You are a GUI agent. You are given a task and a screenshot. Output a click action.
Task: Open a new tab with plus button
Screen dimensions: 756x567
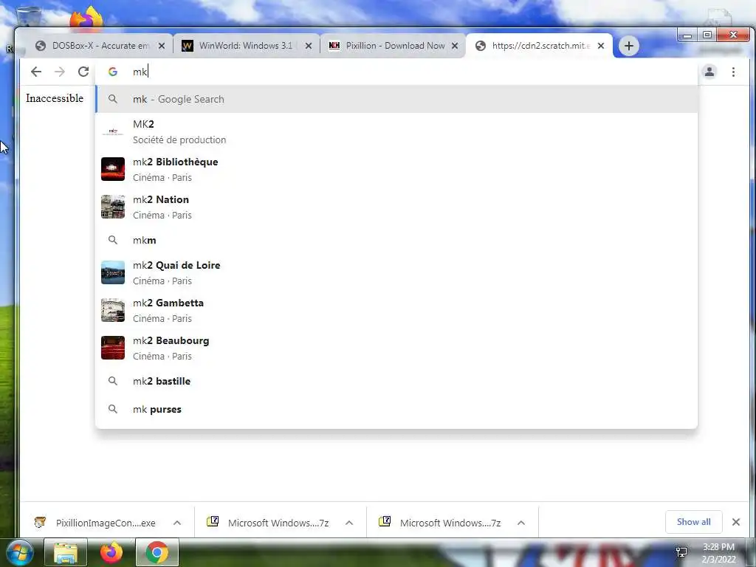[x=628, y=46]
